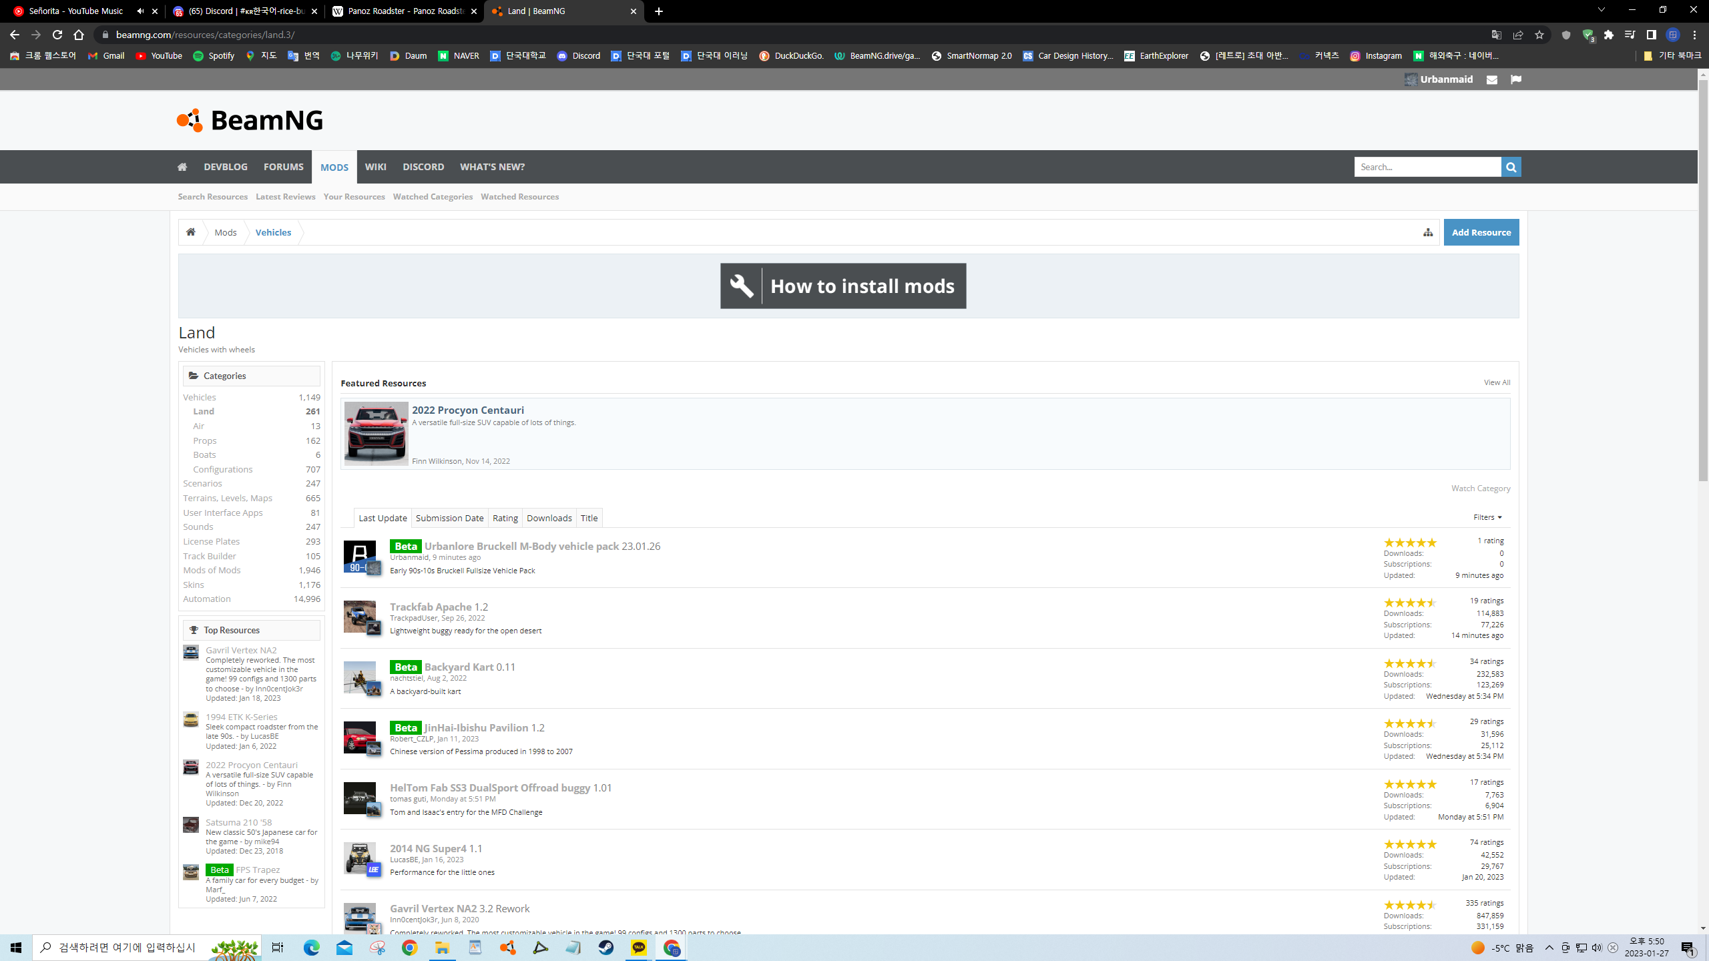Click browser reload icon
Viewport: 1709px width, 961px height.
pyautogui.click(x=57, y=35)
